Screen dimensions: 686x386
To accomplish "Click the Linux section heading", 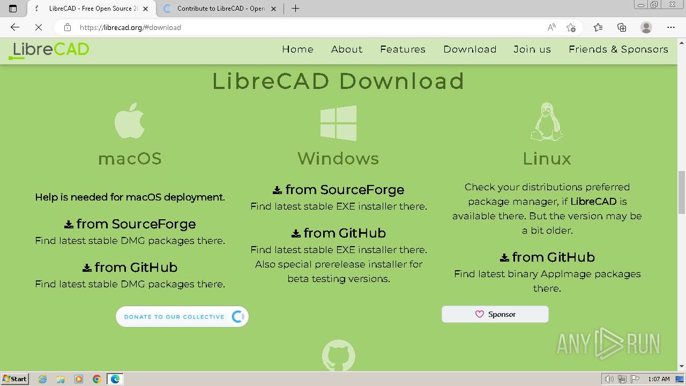I will (547, 159).
